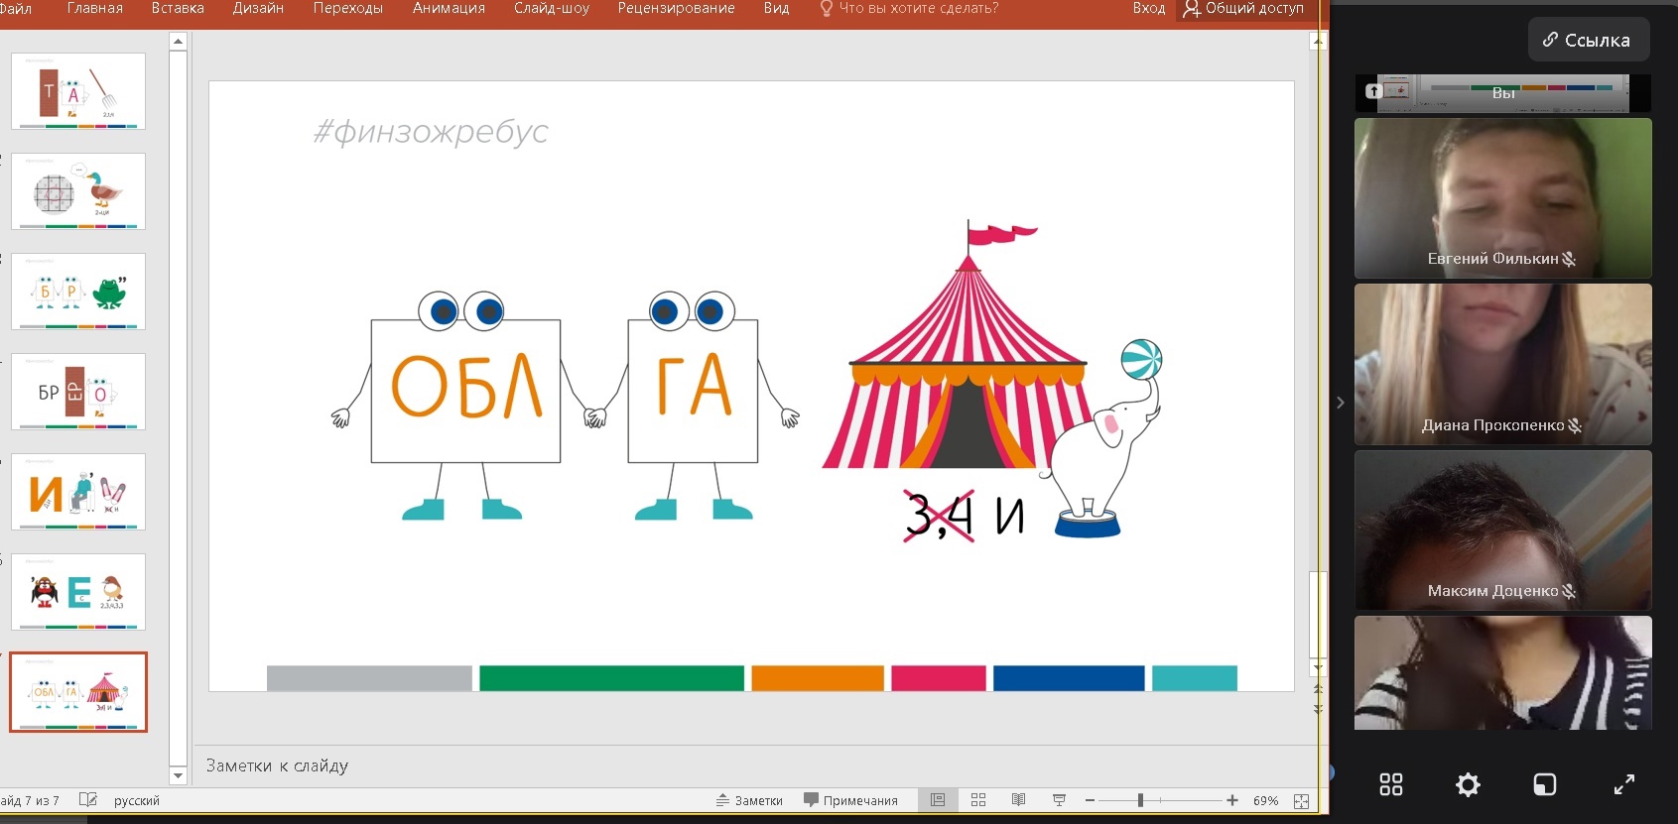Open the Рецензирование tab

676,8
